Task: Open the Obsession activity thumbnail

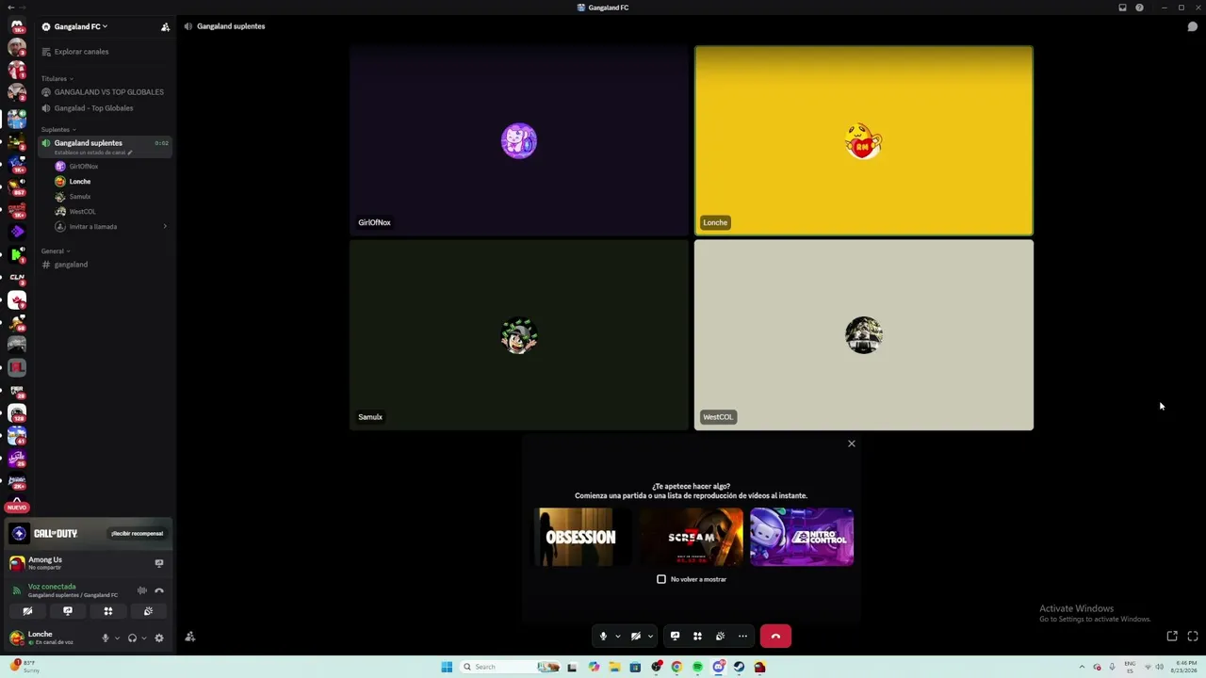Action: (581, 538)
